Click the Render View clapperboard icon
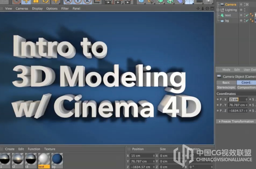This screenshot has width=256, height=169. pyautogui.click(x=108, y=2)
